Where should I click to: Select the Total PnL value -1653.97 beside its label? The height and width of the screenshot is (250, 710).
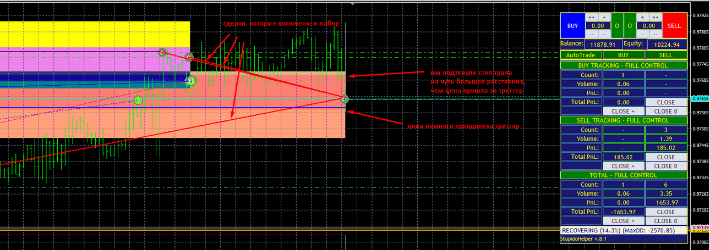point(624,212)
